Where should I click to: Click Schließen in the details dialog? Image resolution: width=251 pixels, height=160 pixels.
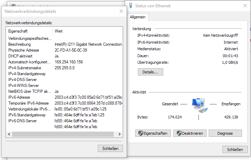(x=110, y=148)
